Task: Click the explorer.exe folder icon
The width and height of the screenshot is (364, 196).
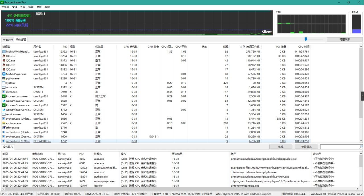Action: click(x=4, y=123)
